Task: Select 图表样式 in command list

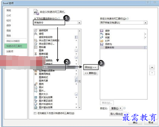Action: point(56,77)
